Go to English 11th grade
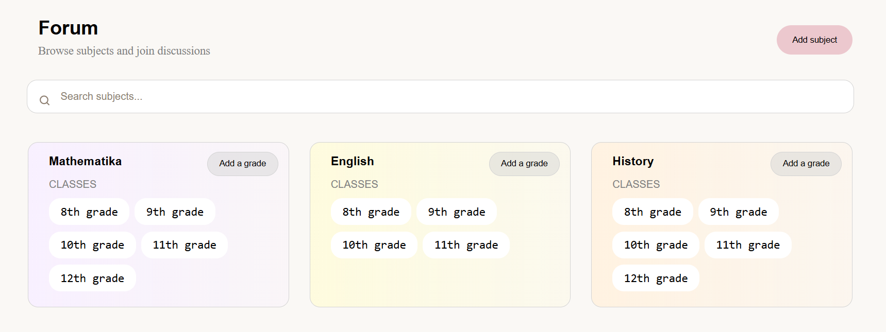The height and width of the screenshot is (332, 886). click(466, 245)
